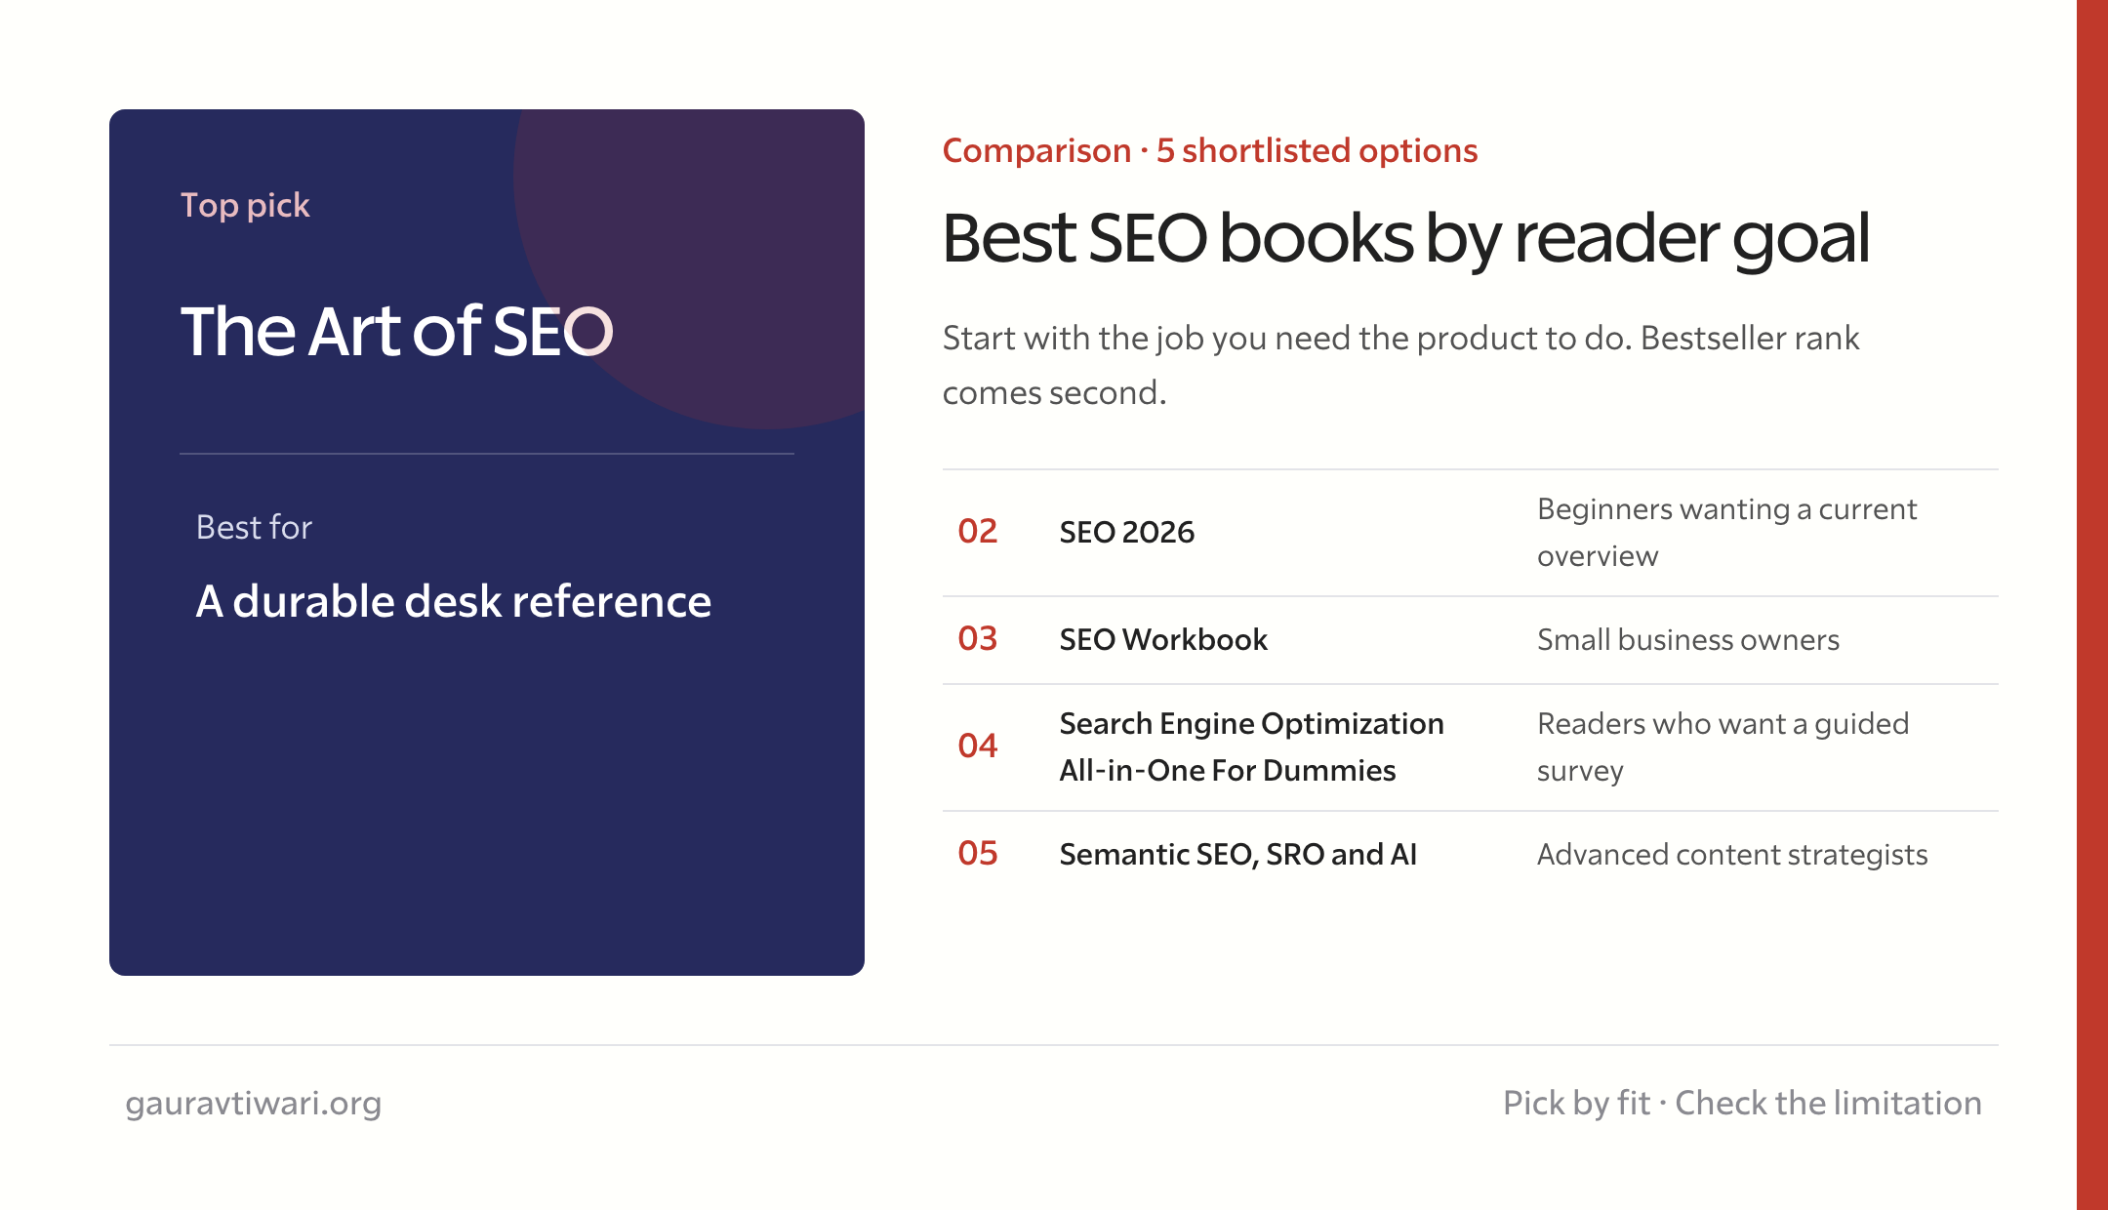Screen dimensions: 2108x1210
Task: Click 'Beginners wanting a current overview' description
Action: tap(1727, 532)
